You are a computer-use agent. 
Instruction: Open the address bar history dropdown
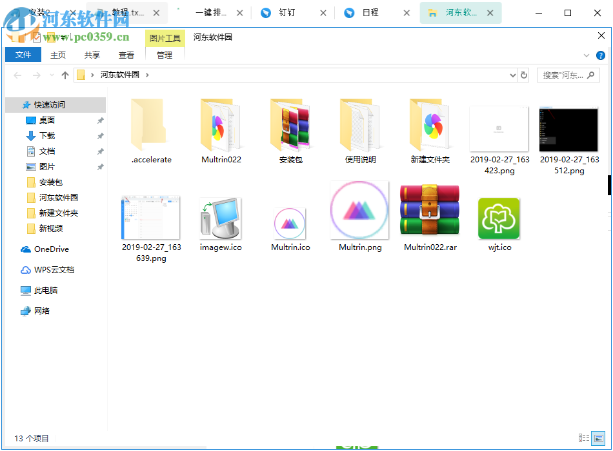pyautogui.click(x=513, y=75)
